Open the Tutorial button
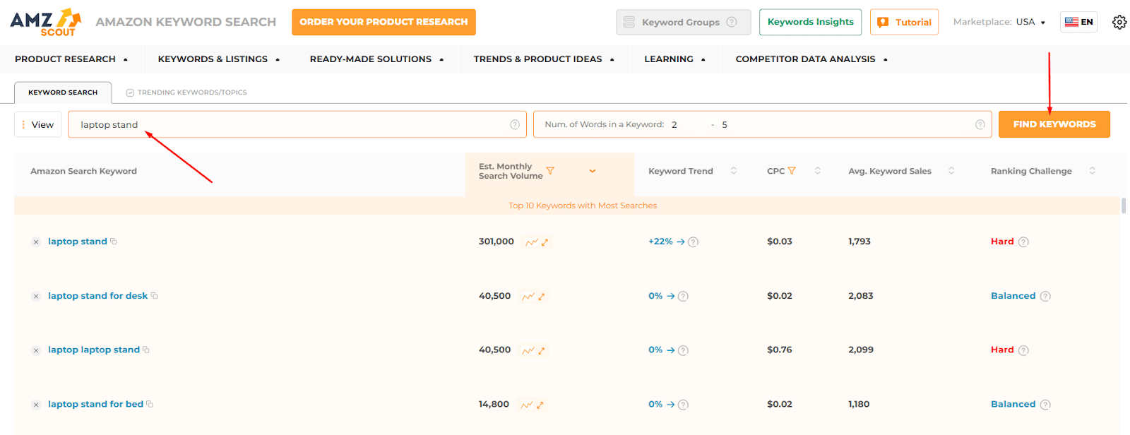The image size is (1130, 435). click(x=905, y=22)
